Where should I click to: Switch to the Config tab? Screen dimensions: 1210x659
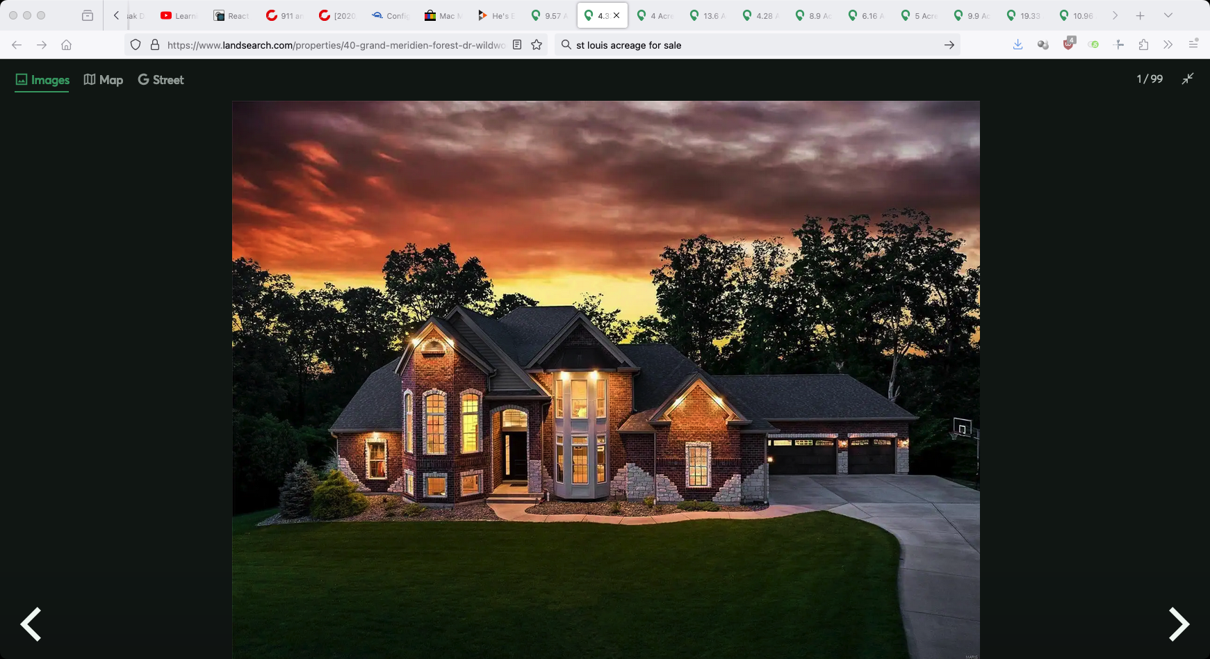pos(390,15)
